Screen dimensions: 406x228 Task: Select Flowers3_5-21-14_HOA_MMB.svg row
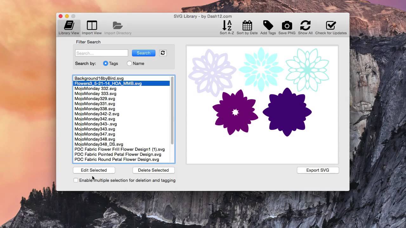121,83
